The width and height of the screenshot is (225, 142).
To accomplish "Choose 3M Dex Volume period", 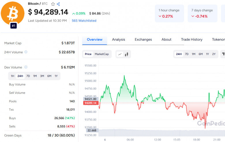I will [42, 76].
